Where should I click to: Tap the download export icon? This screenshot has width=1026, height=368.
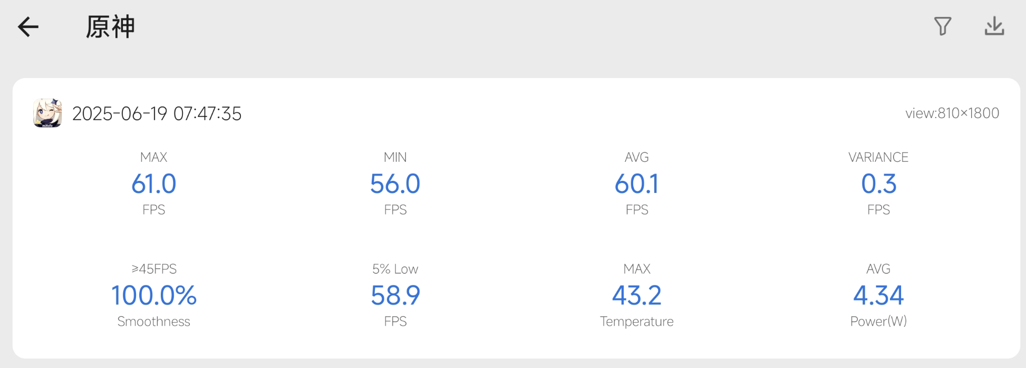tap(994, 26)
